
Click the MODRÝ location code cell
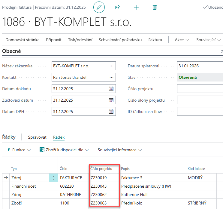[x=201, y=178]
